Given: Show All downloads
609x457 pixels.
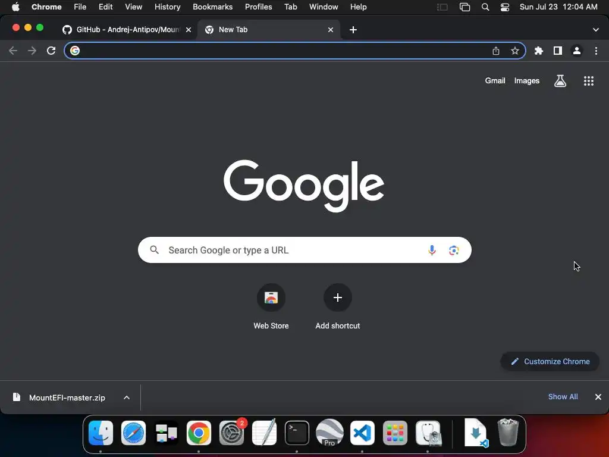Looking at the screenshot, I should tap(563, 397).
